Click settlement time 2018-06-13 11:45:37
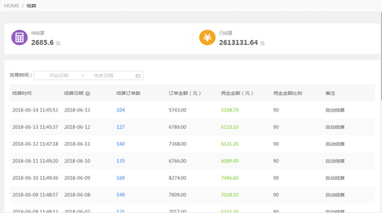This screenshot has width=382, height=213. pos(35,127)
